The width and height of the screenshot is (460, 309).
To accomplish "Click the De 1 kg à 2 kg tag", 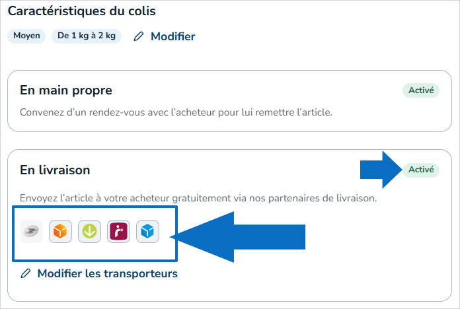I will tap(86, 36).
